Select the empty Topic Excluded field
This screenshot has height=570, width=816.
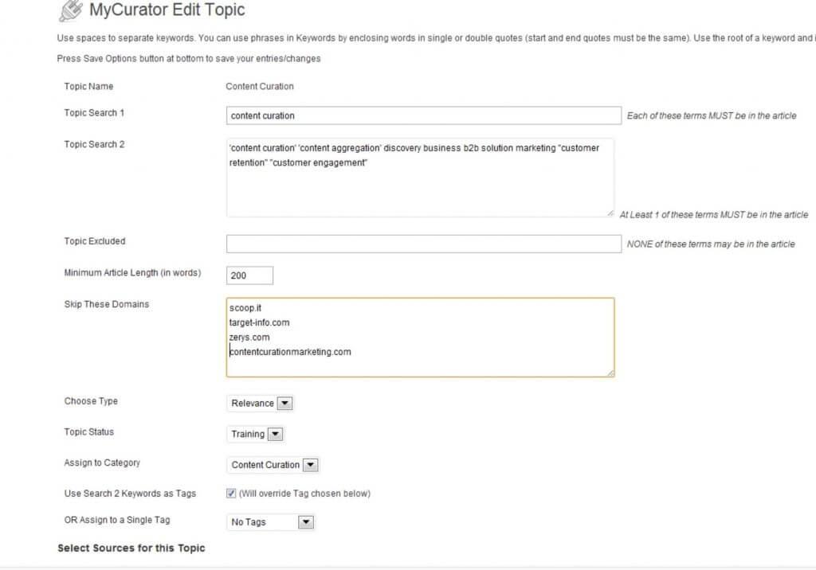coord(423,244)
